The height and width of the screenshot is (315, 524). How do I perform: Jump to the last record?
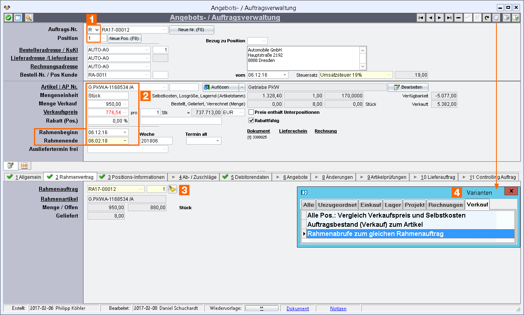[449, 18]
